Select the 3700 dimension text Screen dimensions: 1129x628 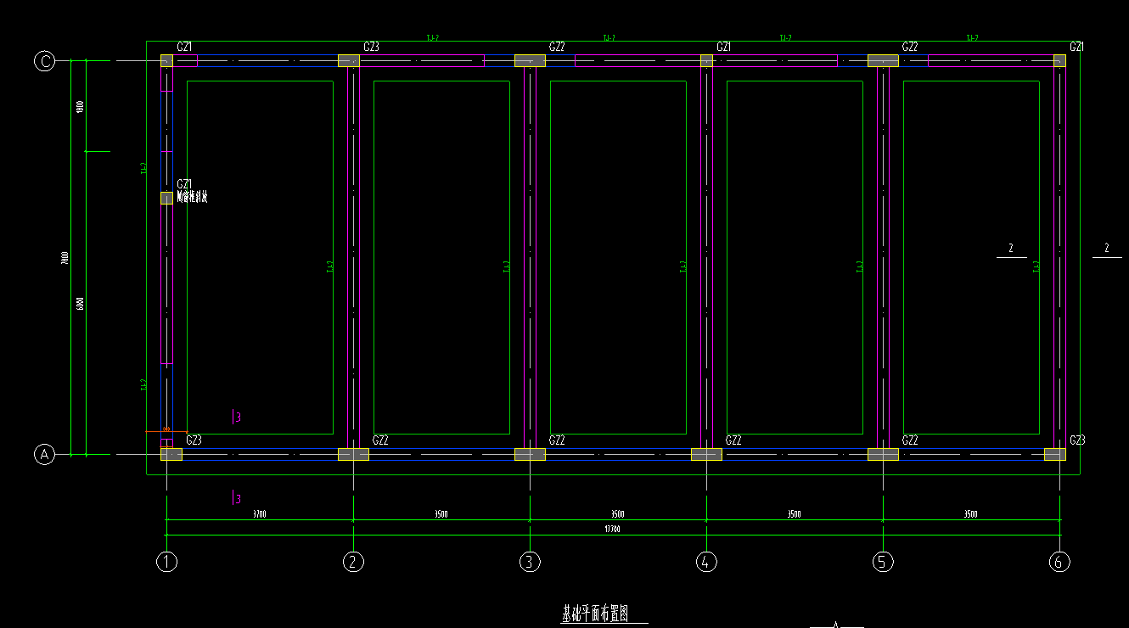[260, 514]
